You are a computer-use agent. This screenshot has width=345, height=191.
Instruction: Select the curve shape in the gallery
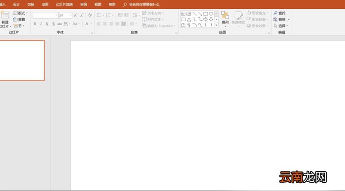(200, 25)
